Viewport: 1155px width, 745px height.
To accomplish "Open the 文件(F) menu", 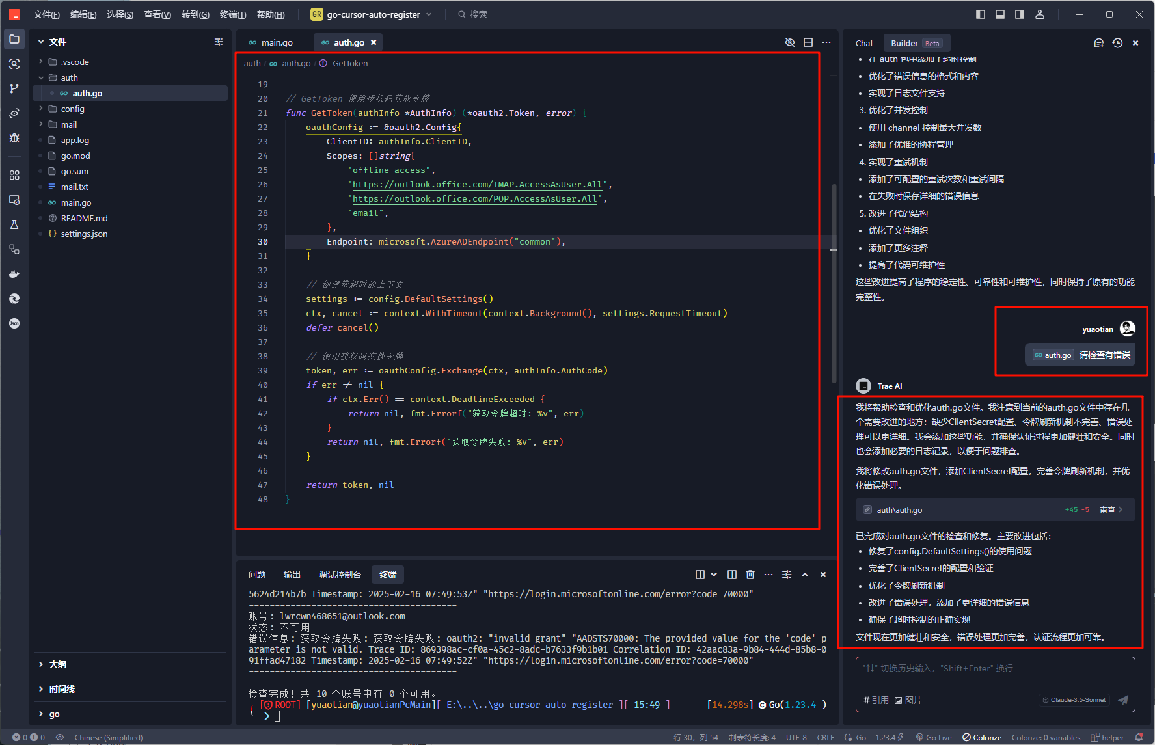I will pos(46,14).
